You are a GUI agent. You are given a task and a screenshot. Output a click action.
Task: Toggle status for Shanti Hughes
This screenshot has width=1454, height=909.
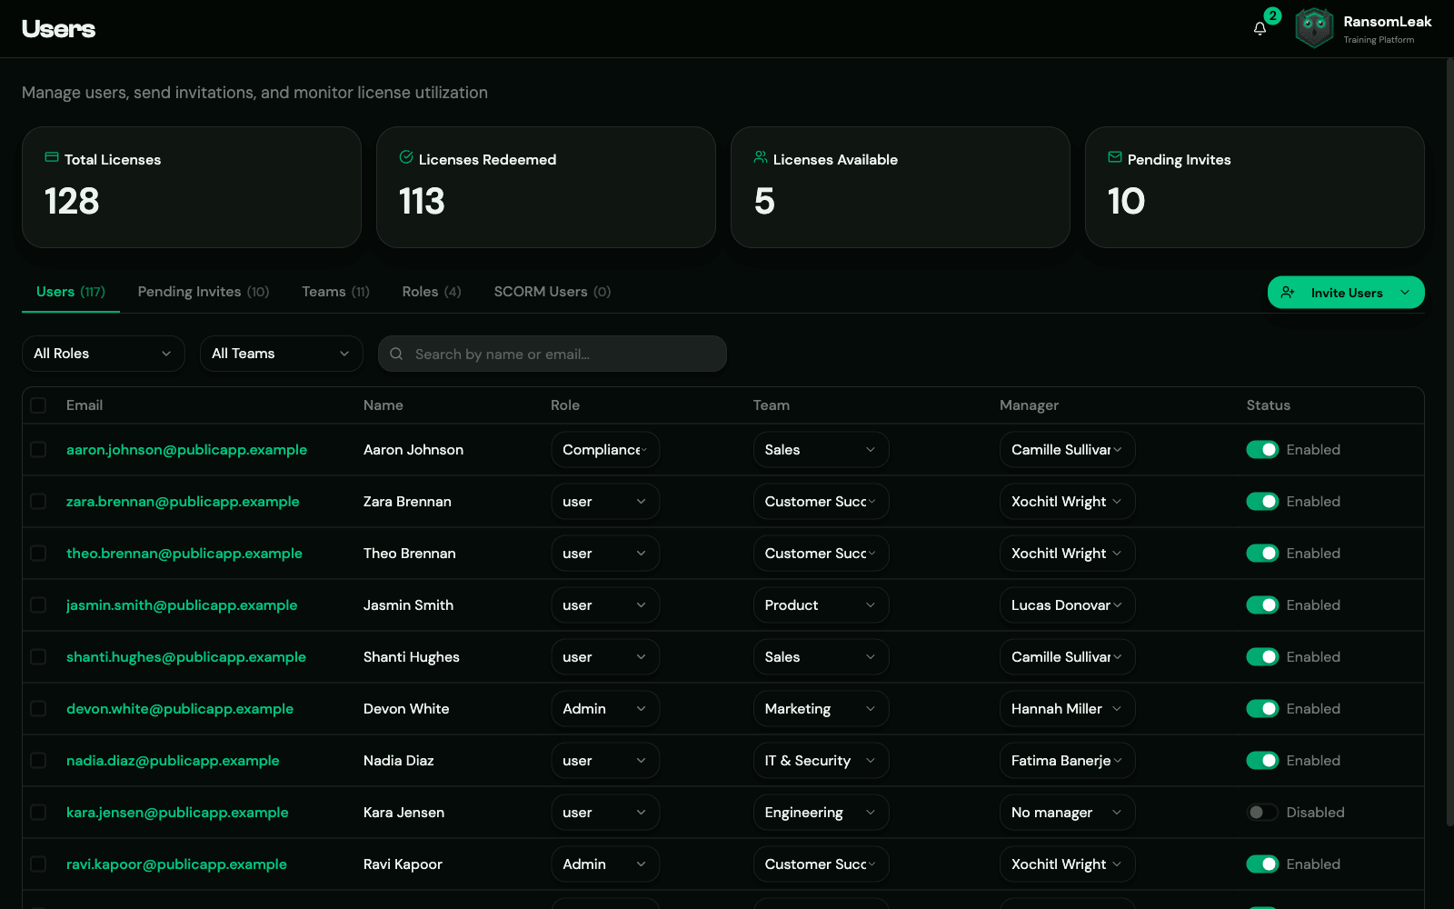point(1262,657)
